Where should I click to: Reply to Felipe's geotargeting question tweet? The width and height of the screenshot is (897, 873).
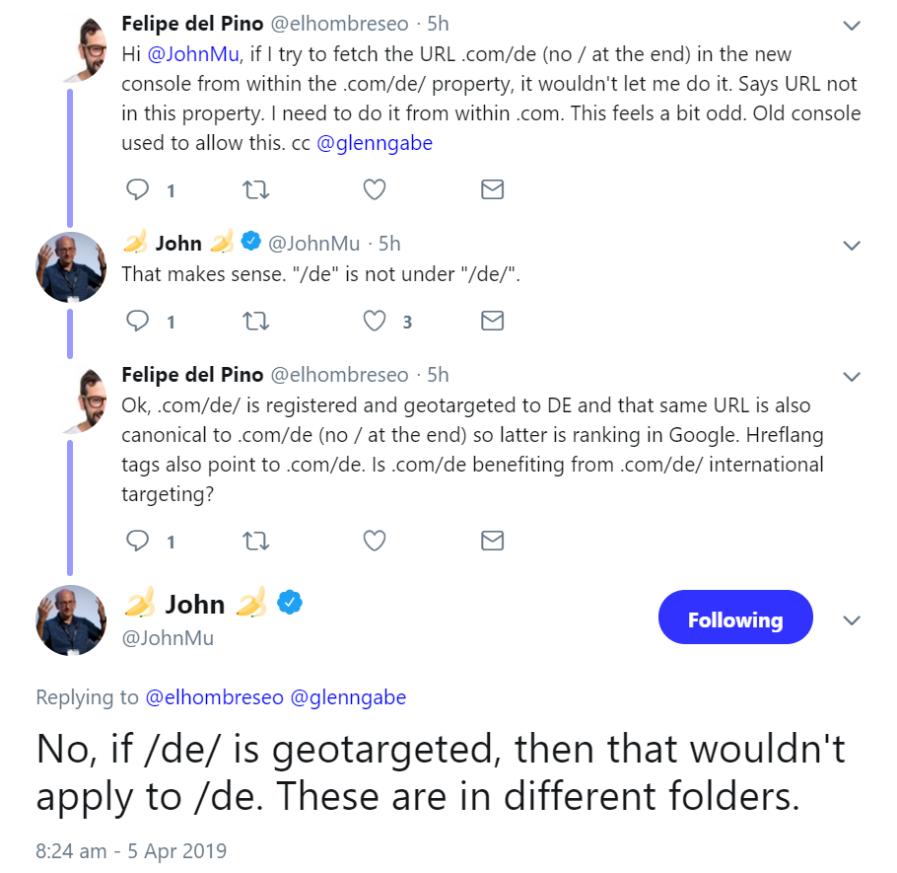point(139,541)
